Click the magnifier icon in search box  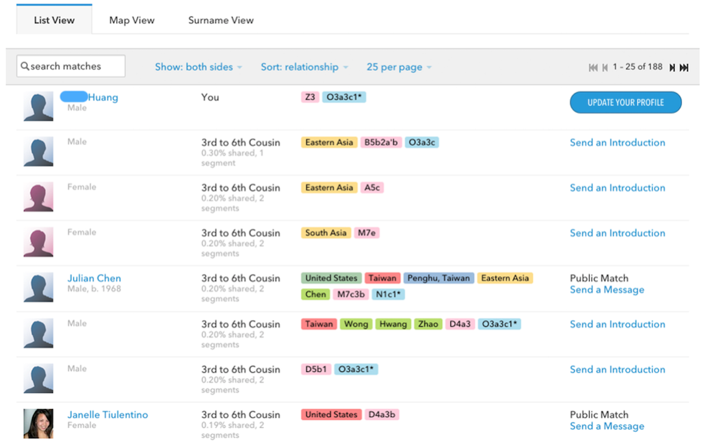pyautogui.click(x=25, y=66)
